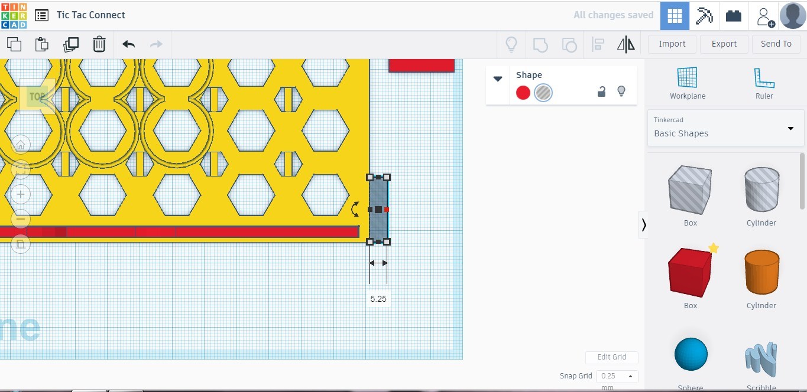Toggle shape visibility with the lightbulb icon

click(x=621, y=92)
